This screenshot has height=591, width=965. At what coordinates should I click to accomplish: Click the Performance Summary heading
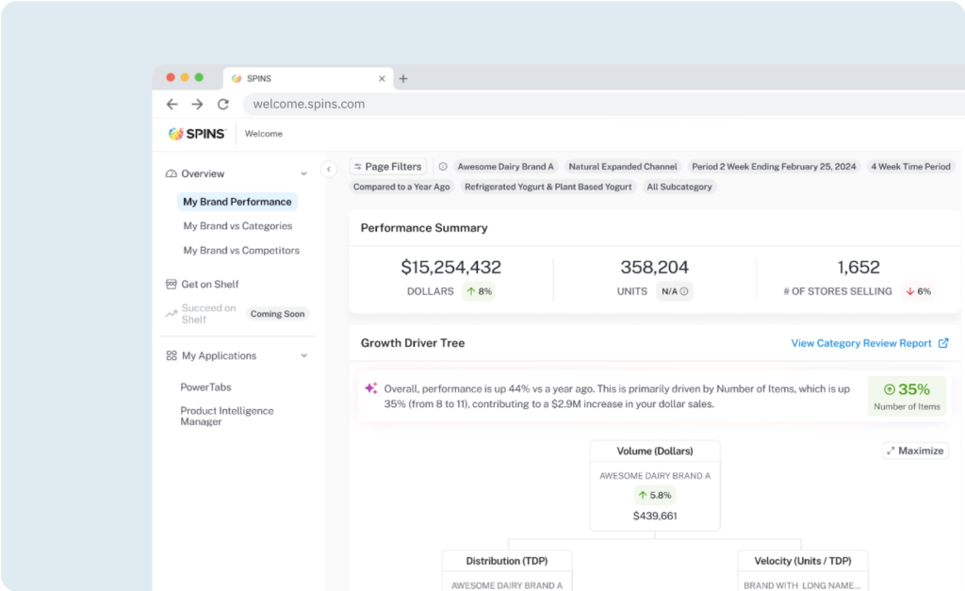pyautogui.click(x=424, y=228)
